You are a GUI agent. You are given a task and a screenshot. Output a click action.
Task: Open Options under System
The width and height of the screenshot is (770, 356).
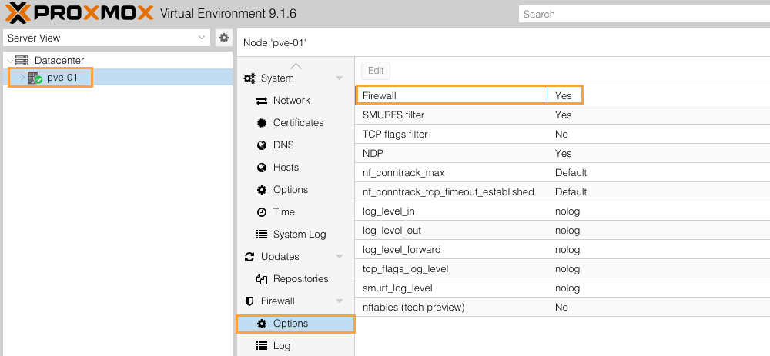pos(295,190)
